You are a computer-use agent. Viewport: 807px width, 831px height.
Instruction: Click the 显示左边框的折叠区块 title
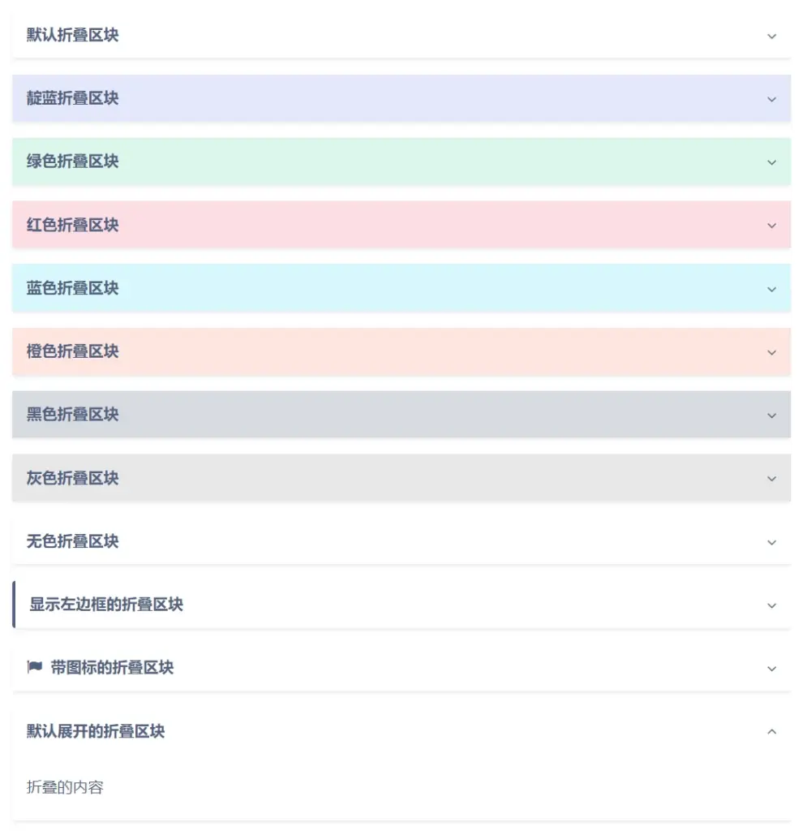[x=106, y=605]
